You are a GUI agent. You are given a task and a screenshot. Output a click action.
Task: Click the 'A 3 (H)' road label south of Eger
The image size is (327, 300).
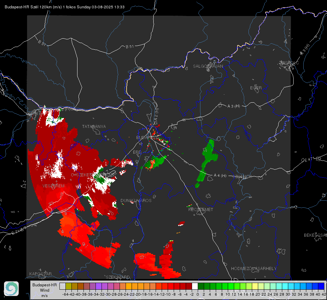click(233, 106)
